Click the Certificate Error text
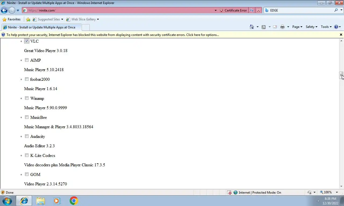Image resolution: width=344 pixels, height=206 pixels. point(236,10)
